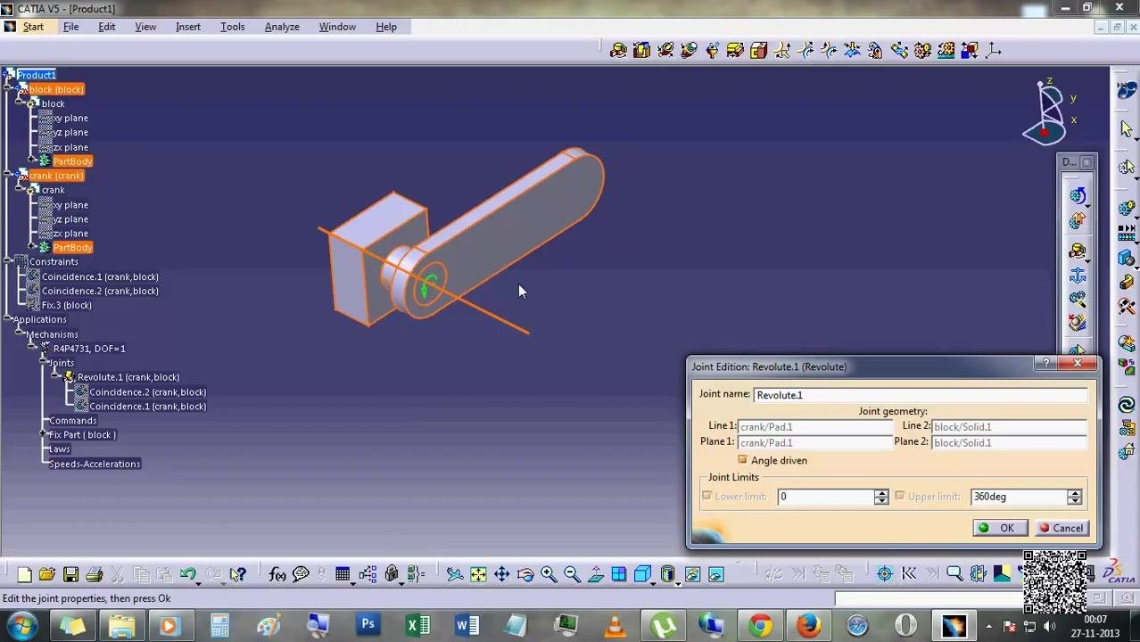Viewport: 1140px width, 642px height.
Task: Click the New document icon
Action: point(24,575)
